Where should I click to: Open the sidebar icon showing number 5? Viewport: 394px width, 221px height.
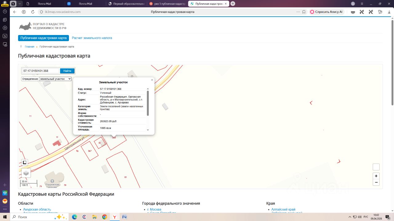click(x=5, y=36)
